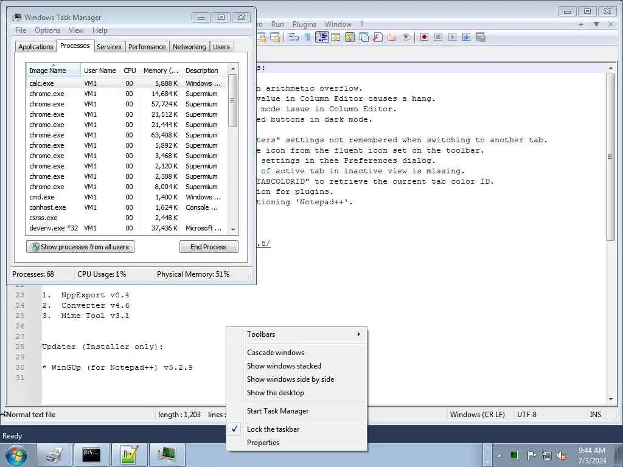Choose Show windows stacked
This screenshot has width=623, height=467.
pyautogui.click(x=296, y=366)
